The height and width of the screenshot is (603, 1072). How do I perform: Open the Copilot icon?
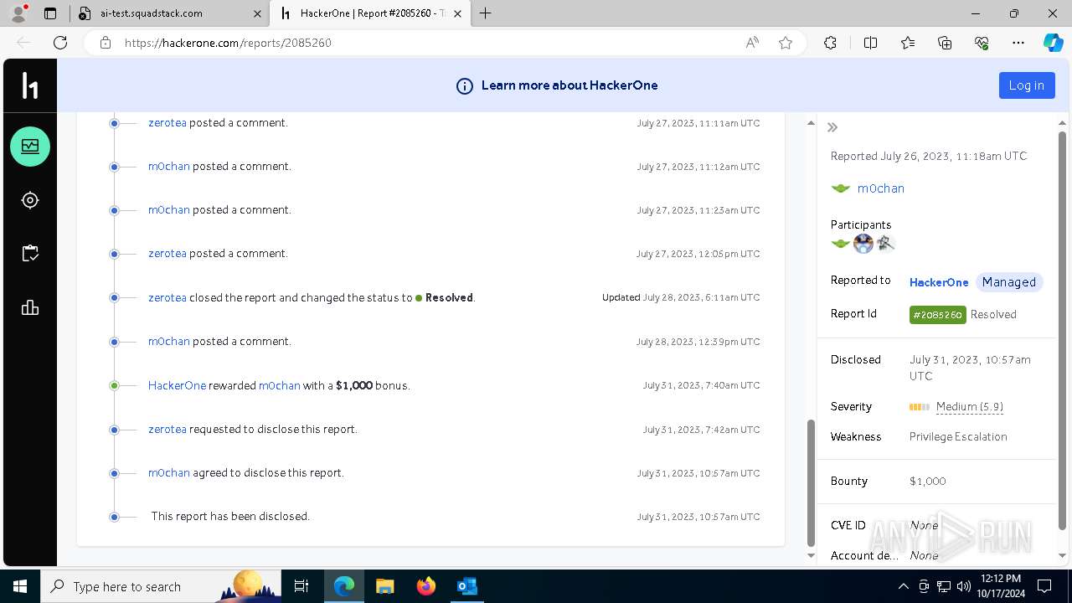point(1053,43)
